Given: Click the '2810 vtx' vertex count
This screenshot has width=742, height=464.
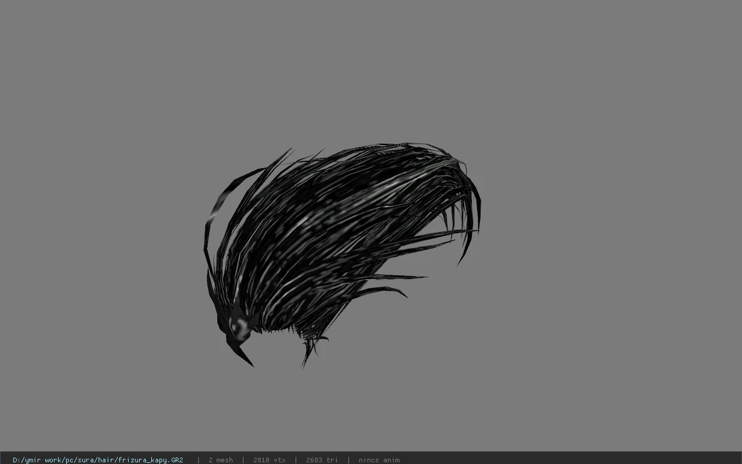Looking at the screenshot, I should [x=270, y=460].
